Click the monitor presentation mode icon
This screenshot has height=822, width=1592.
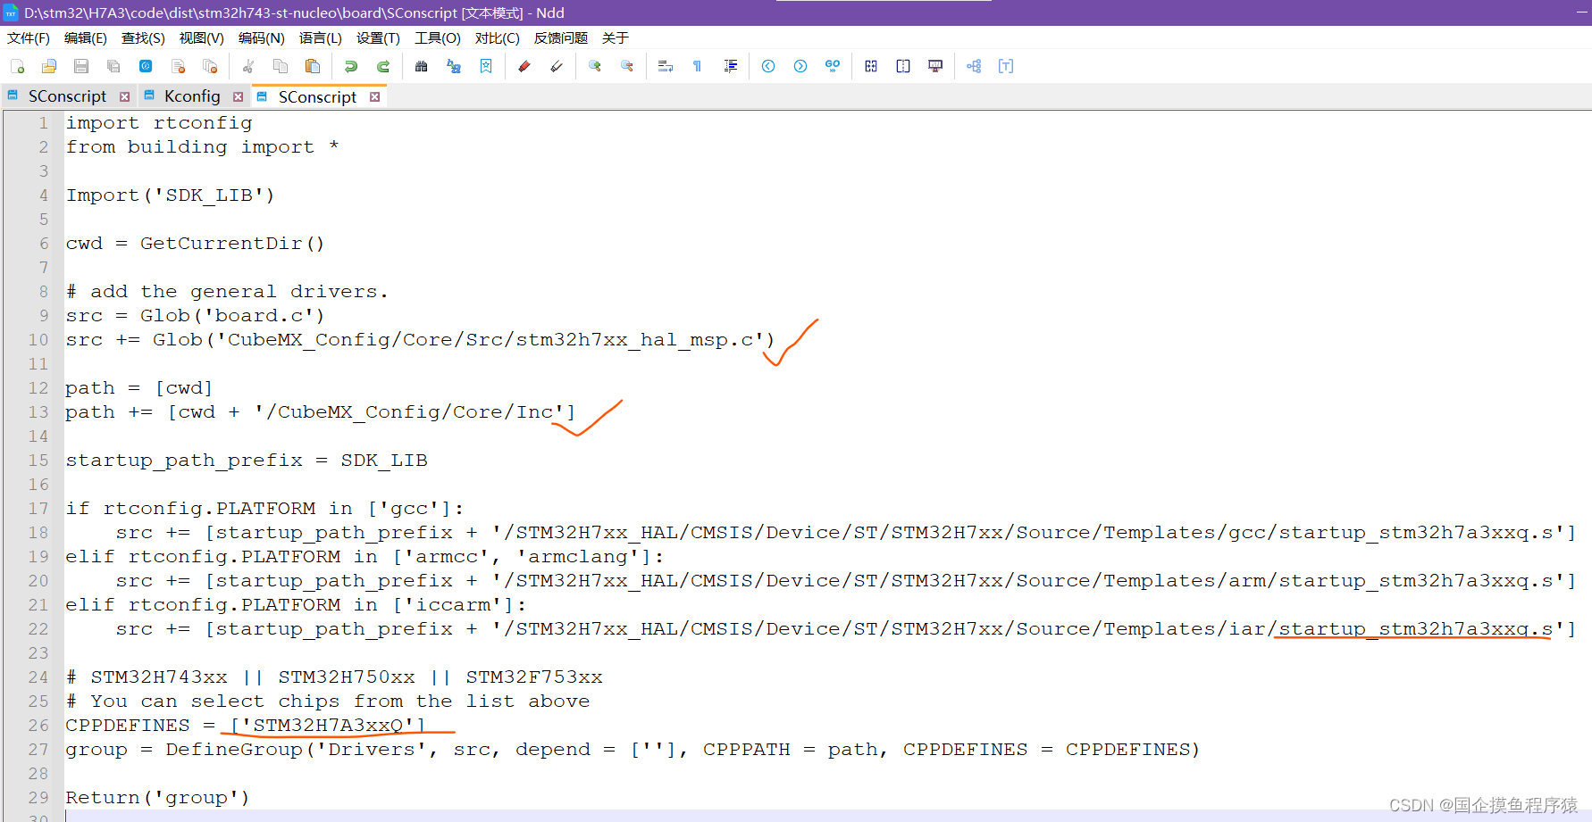pyautogui.click(x=935, y=66)
